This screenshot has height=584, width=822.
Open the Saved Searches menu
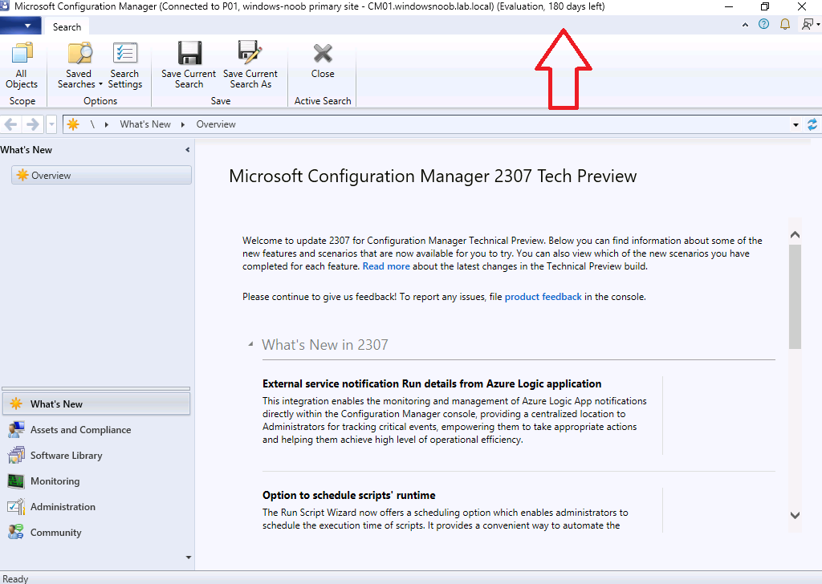[79, 66]
